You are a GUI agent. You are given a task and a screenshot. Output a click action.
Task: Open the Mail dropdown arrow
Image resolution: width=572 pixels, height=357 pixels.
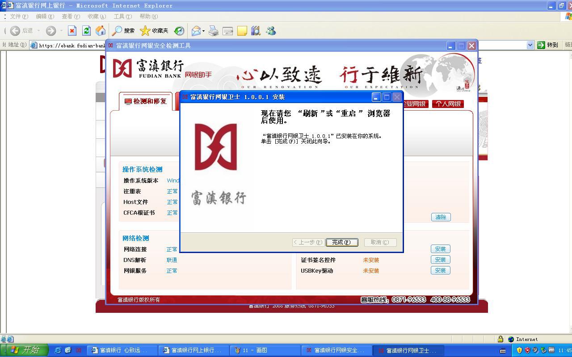click(203, 31)
